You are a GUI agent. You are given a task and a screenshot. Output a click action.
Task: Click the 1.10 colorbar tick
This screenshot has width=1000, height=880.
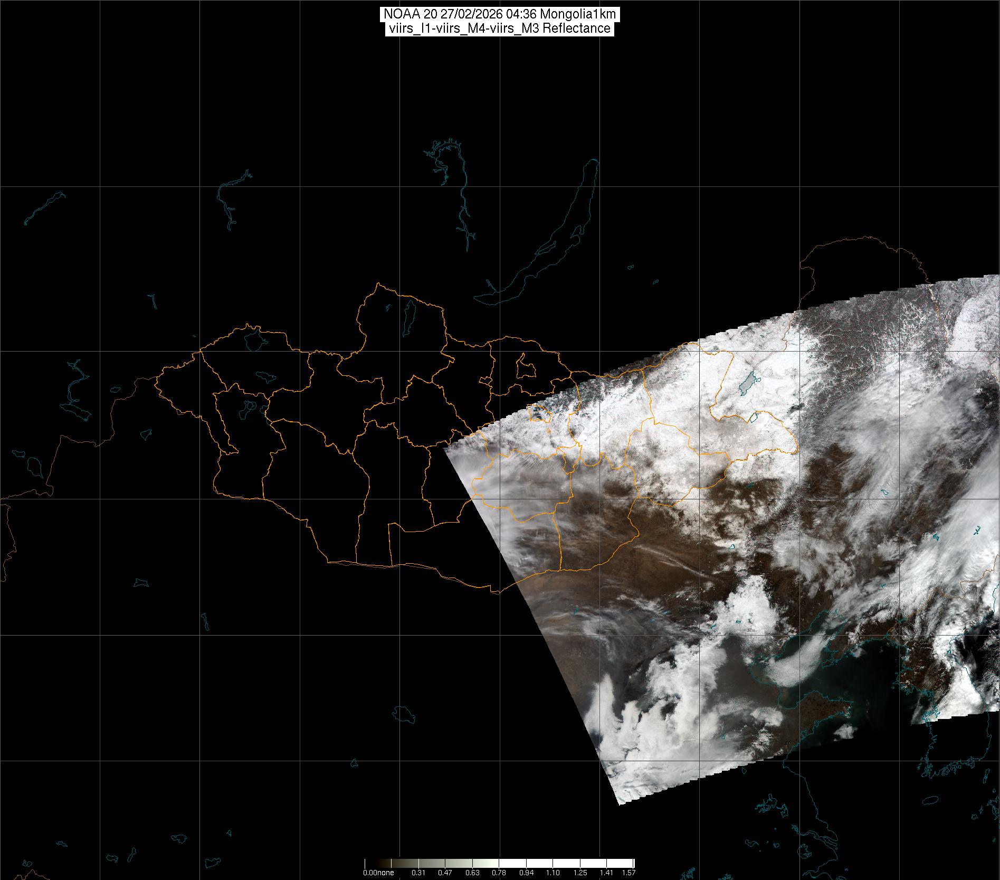[553, 873]
